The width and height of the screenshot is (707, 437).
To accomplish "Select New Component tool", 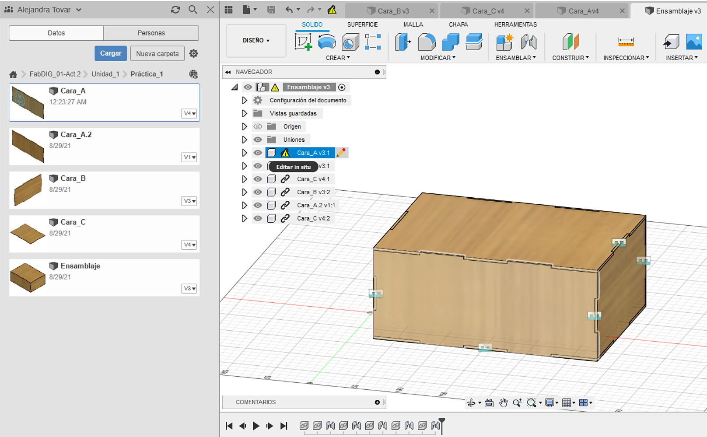I will (504, 42).
